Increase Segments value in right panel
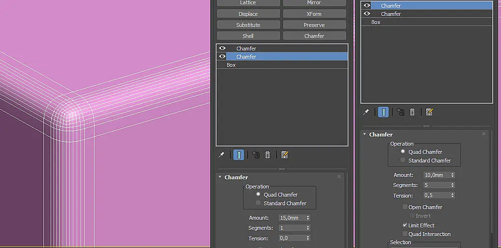 tap(452, 184)
